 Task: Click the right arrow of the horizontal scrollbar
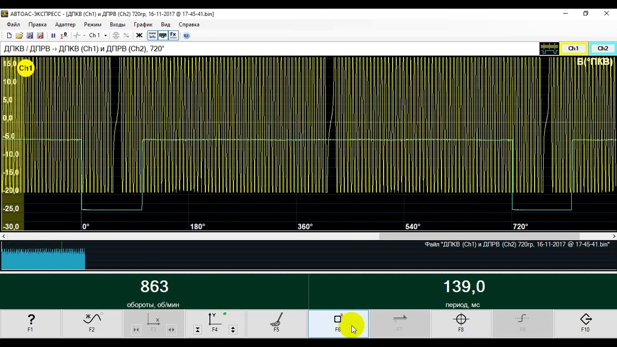[614, 236]
